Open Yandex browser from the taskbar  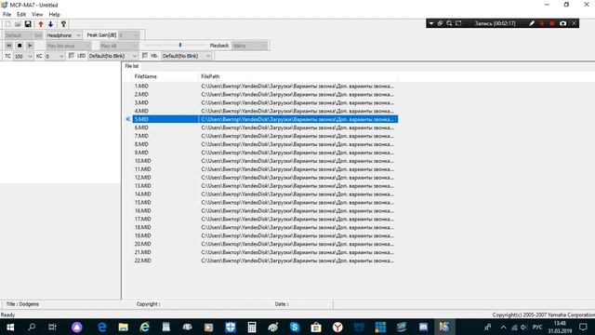coord(337,327)
